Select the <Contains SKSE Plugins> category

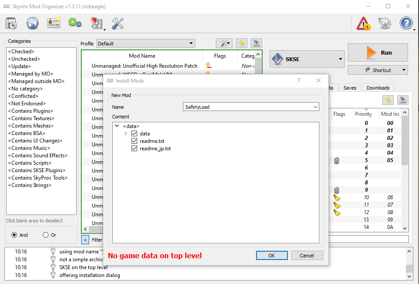(x=37, y=170)
